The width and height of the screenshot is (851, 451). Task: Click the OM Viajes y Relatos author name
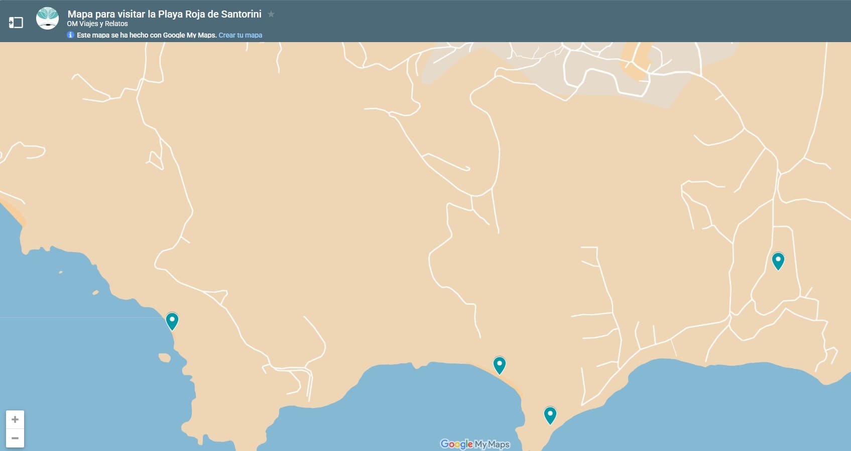97,24
